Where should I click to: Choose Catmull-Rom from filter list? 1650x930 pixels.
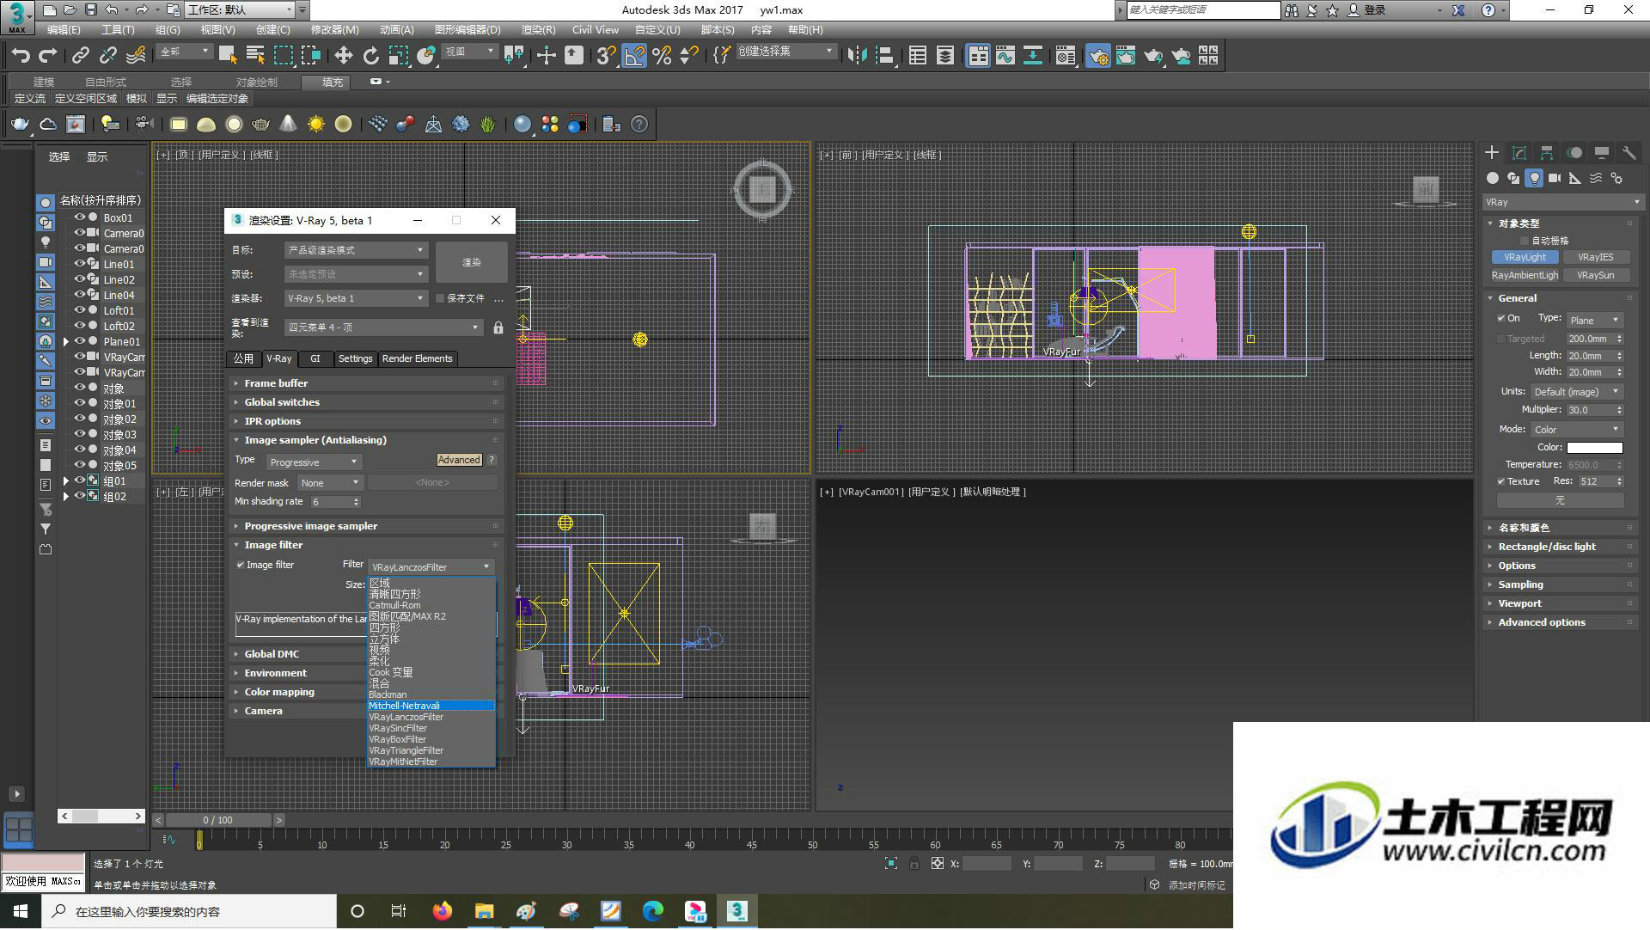(431, 605)
